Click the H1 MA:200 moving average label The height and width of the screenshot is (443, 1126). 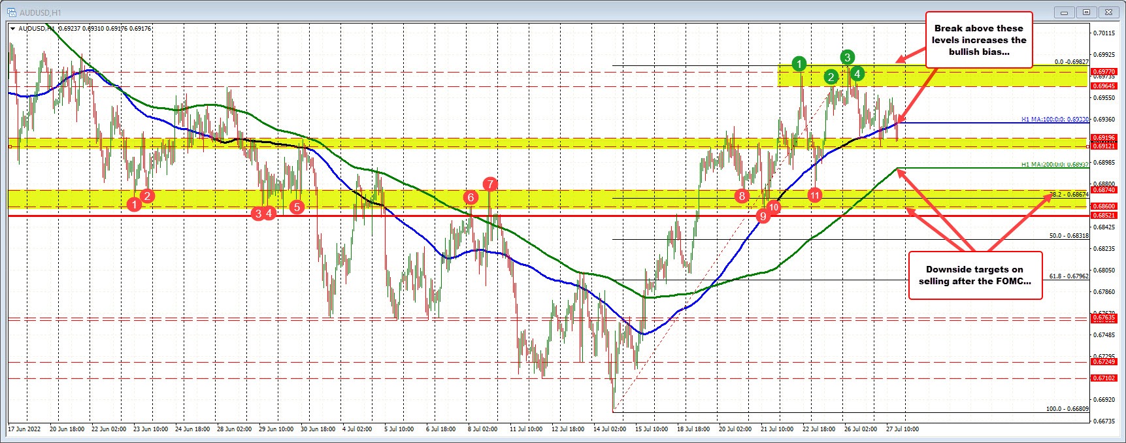1054,165
